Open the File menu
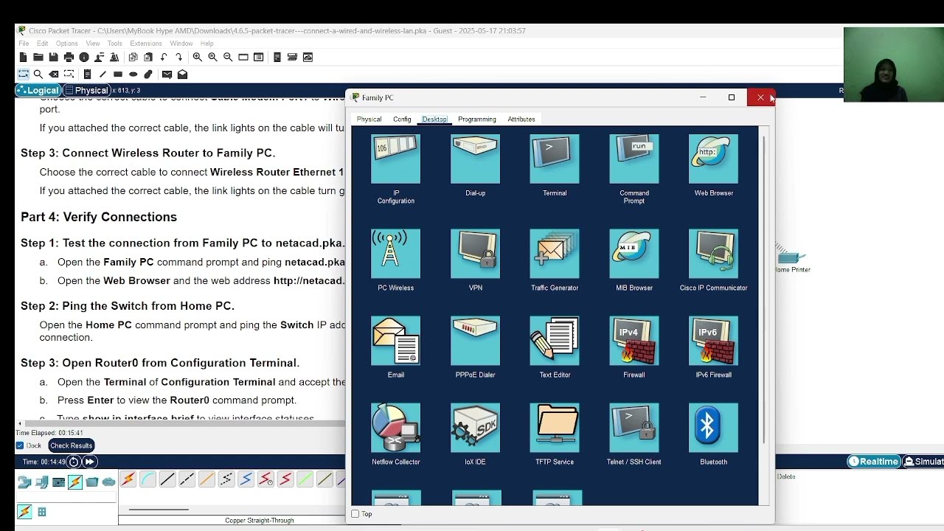 [x=24, y=44]
